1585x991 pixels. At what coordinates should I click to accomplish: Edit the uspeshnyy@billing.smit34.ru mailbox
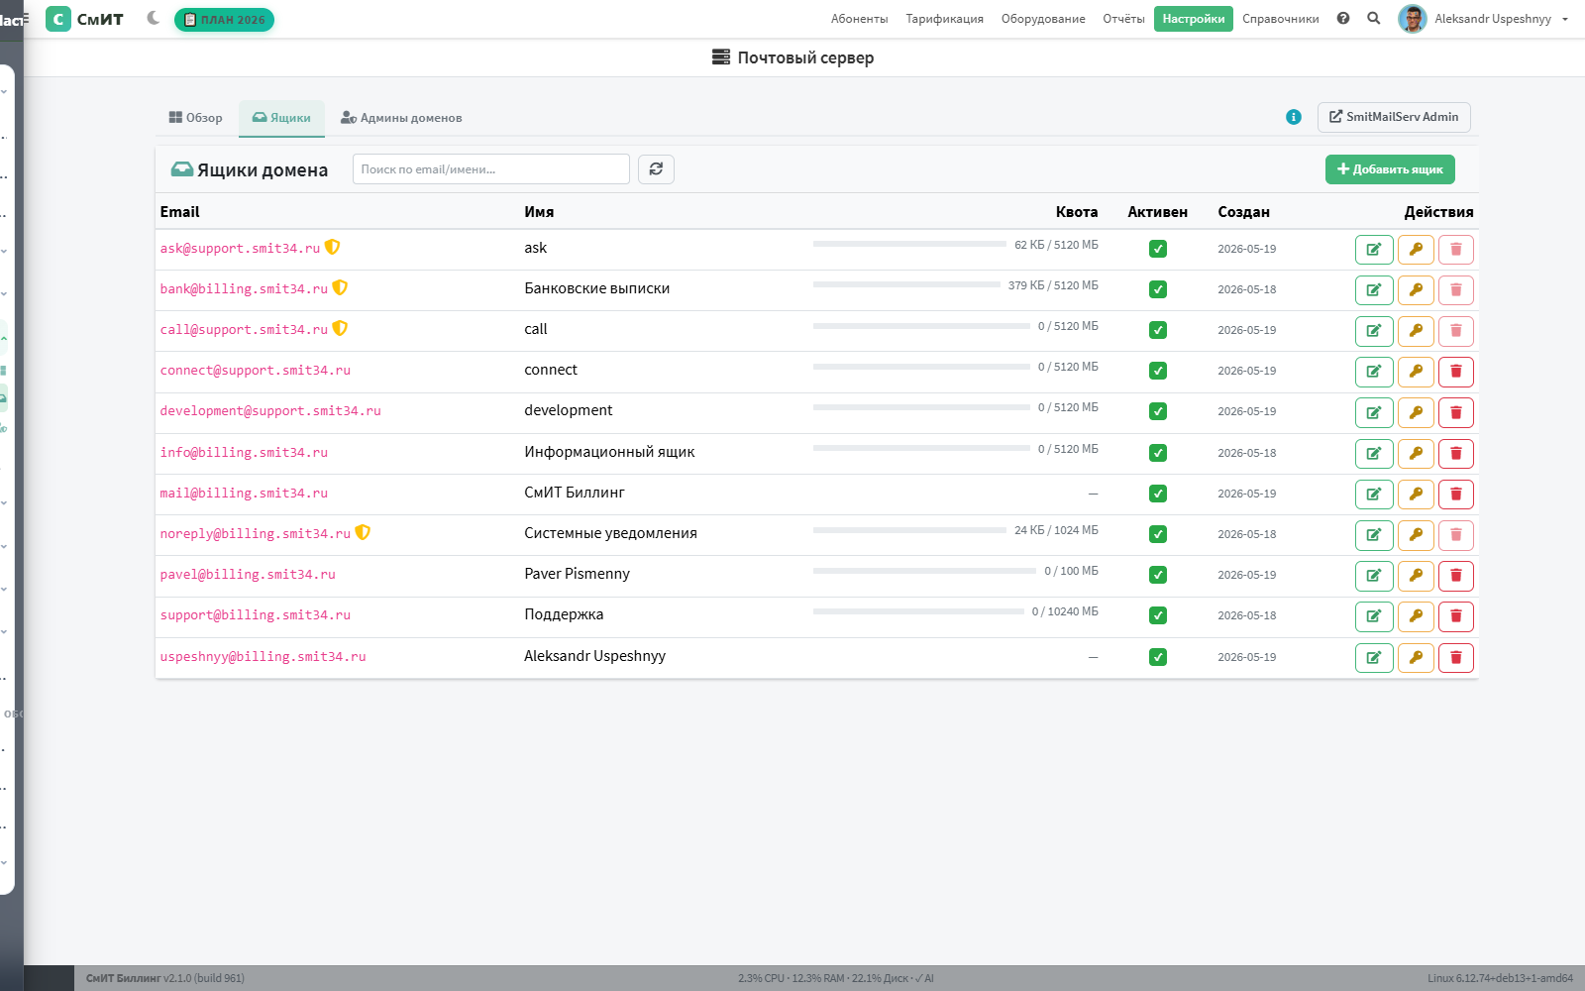(x=1374, y=658)
